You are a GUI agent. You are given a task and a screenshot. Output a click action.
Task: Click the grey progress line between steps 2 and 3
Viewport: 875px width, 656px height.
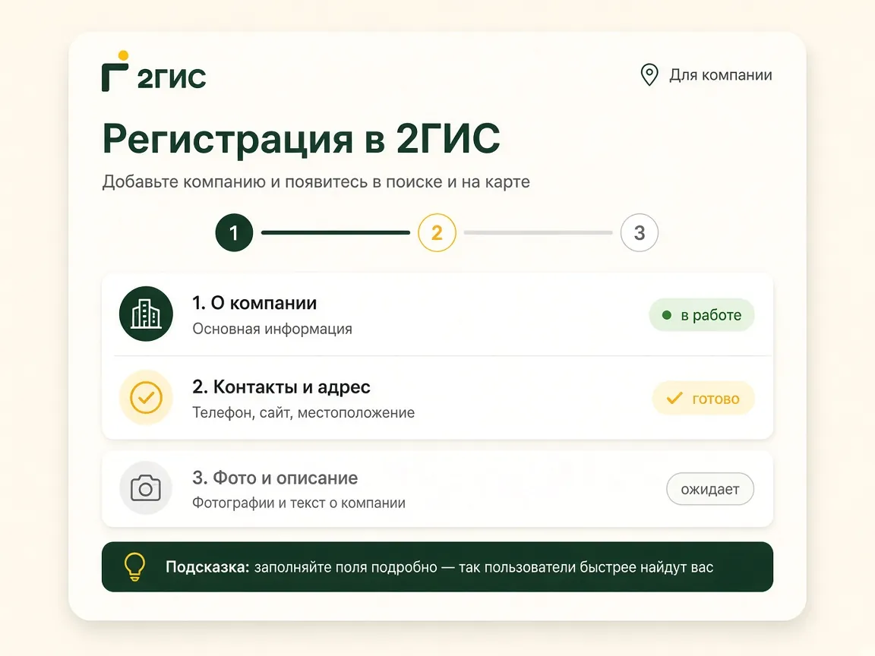538,232
